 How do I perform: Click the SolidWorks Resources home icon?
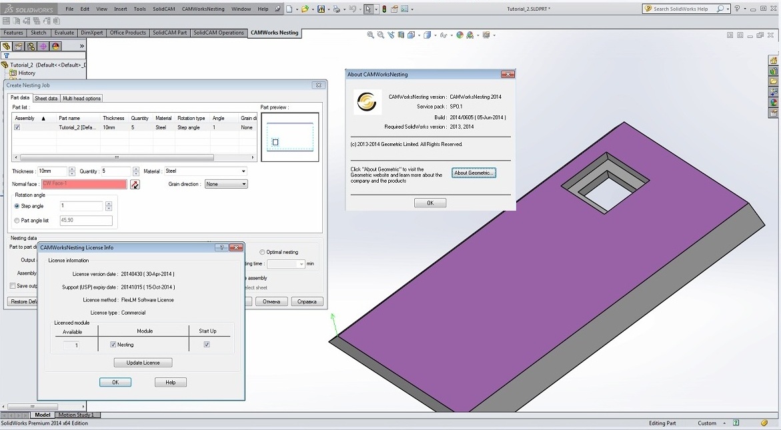click(x=774, y=60)
